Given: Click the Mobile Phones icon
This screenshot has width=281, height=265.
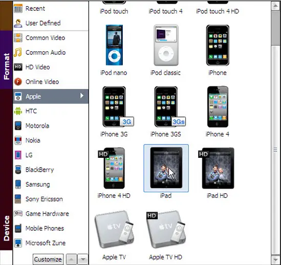Looking at the screenshot, I should (x=18, y=229).
